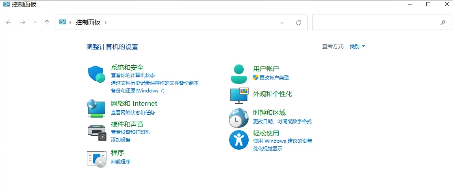
Task: Click the 优化视觉显示 link
Action: pyautogui.click(x=268, y=149)
